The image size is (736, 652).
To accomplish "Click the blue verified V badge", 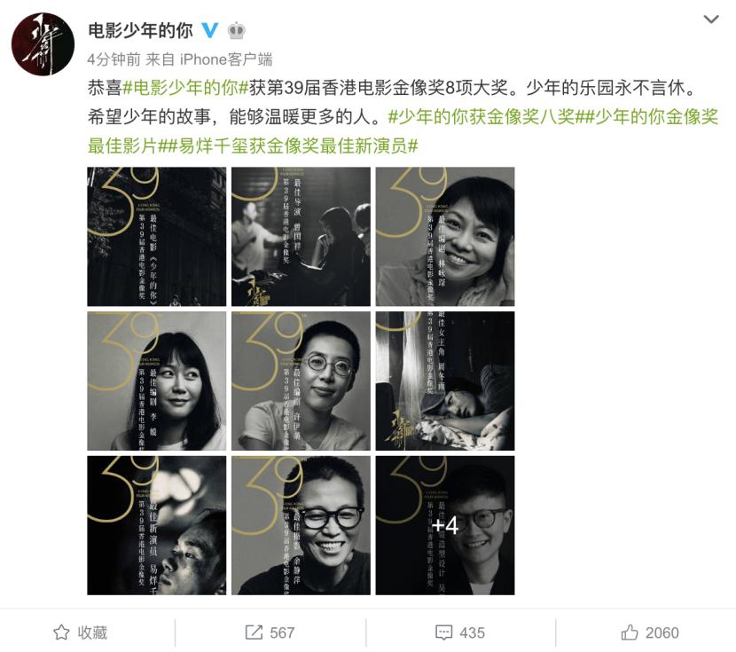I will [x=210, y=30].
